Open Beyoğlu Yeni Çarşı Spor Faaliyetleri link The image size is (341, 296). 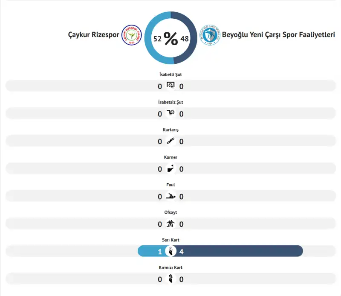[x=278, y=35]
